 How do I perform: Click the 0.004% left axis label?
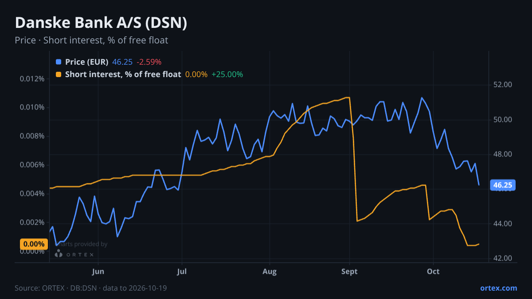[x=32, y=194]
